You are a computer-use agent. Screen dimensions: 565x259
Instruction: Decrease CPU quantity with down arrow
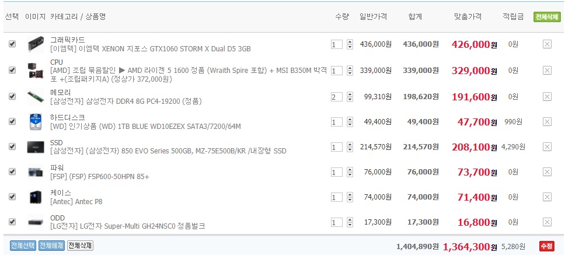click(x=350, y=73)
